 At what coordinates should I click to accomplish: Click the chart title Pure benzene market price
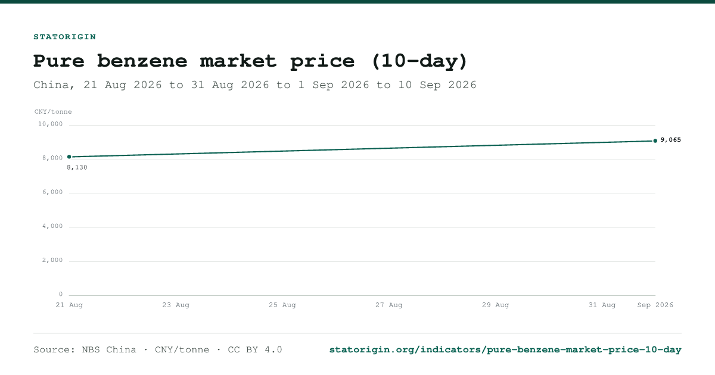pyautogui.click(x=251, y=61)
